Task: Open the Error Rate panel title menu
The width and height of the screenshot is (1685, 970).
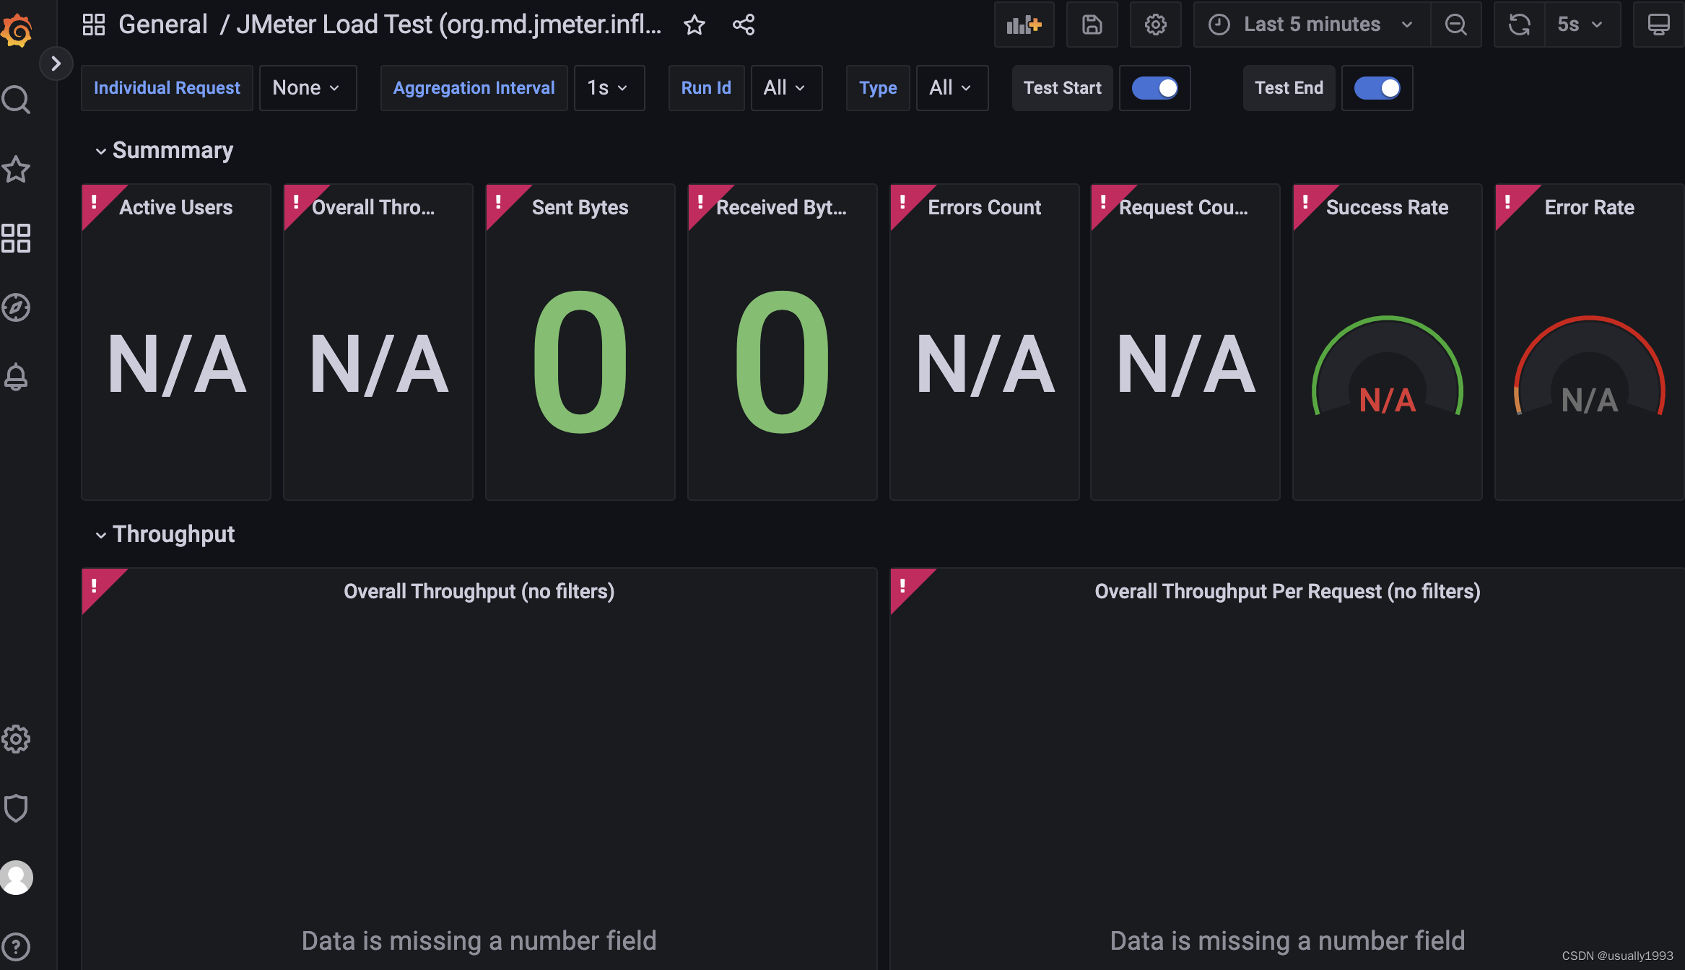Action: [1590, 208]
